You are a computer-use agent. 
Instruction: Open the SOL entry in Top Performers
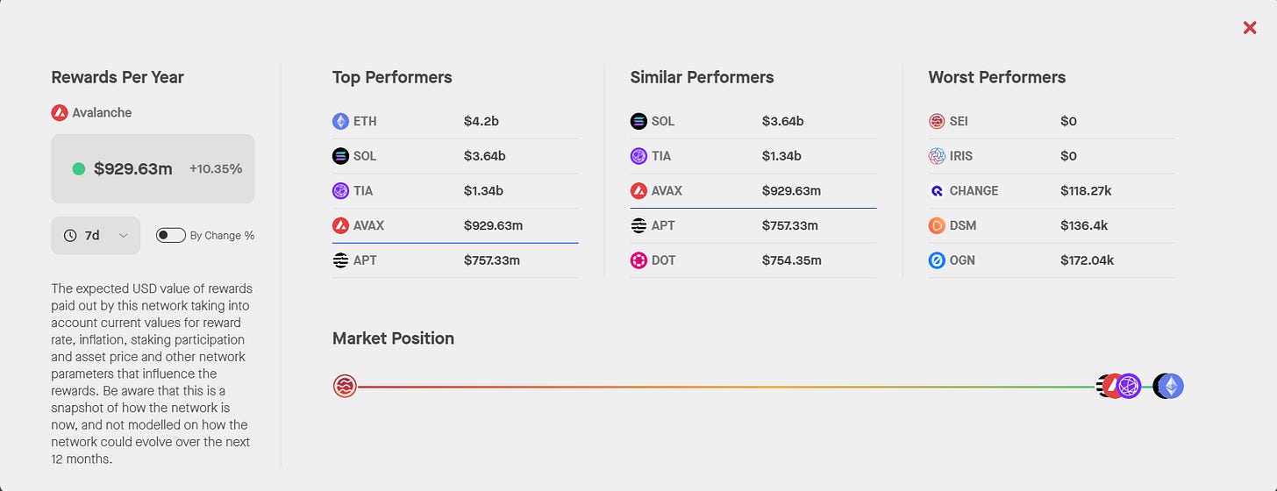tap(455, 156)
